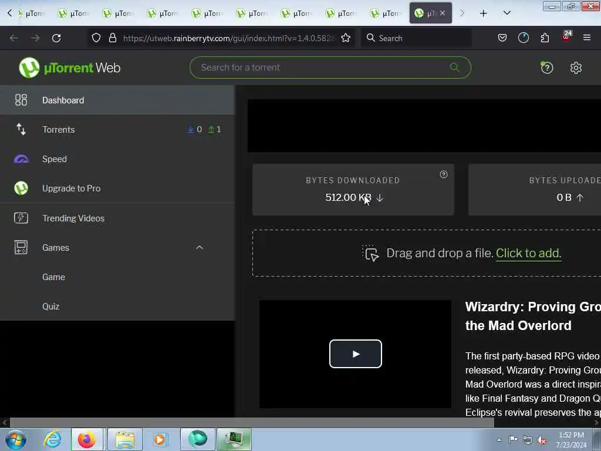The width and height of the screenshot is (601, 451).
Task: Open the Save to Pocket icon
Action: [x=502, y=38]
